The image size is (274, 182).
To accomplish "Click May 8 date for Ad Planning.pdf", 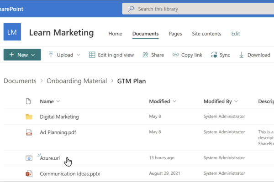I will [155, 132].
